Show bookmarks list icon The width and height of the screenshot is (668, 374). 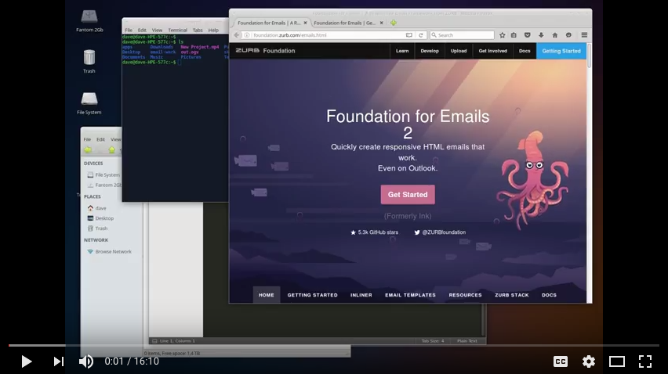point(514,35)
